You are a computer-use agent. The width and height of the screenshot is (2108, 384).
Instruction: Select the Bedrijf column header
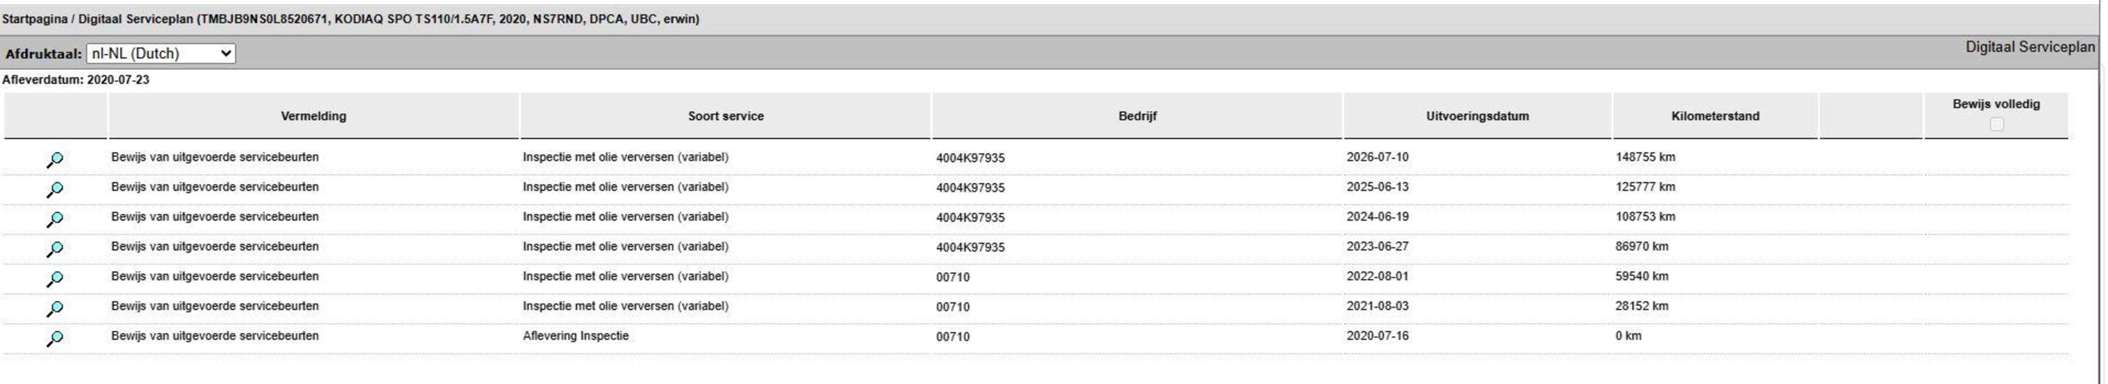pos(1137,116)
